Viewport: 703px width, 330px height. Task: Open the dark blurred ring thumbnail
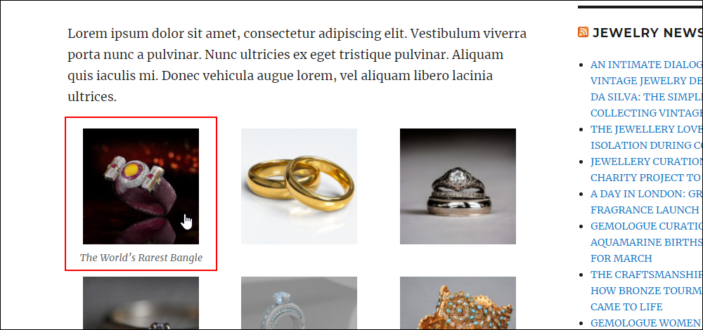tap(141, 303)
